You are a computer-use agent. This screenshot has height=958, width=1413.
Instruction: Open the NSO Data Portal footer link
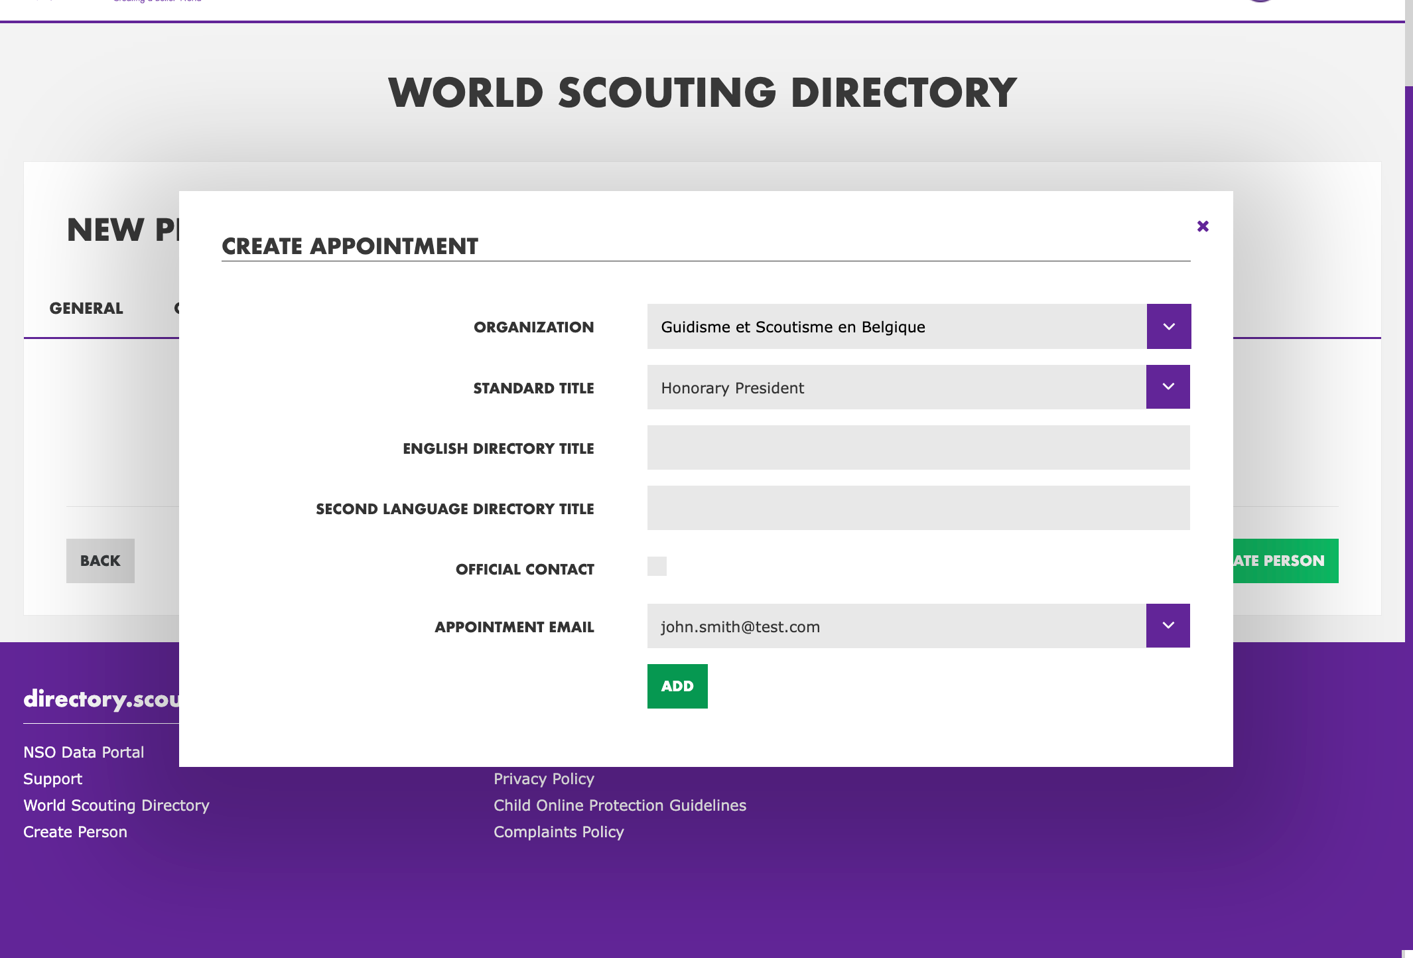84,752
